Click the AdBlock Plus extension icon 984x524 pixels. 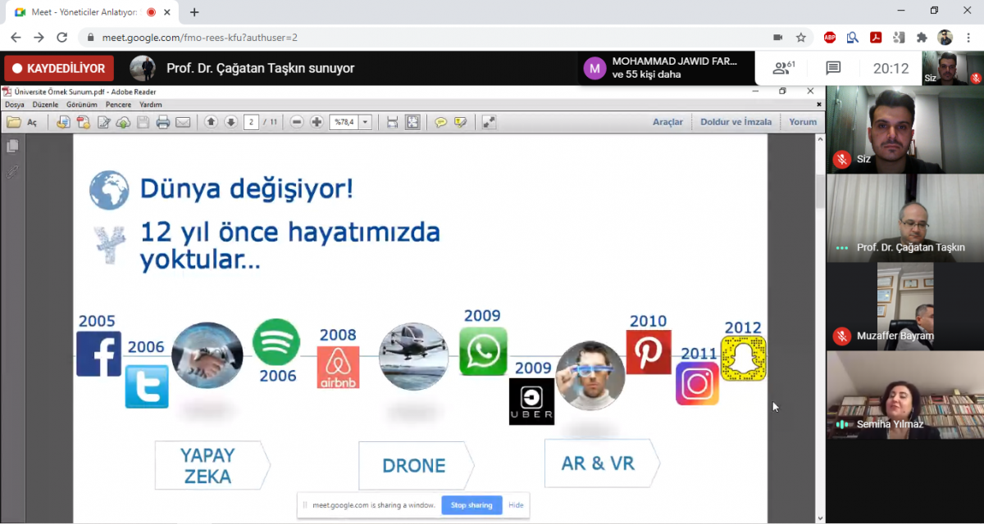pyautogui.click(x=830, y=38)
